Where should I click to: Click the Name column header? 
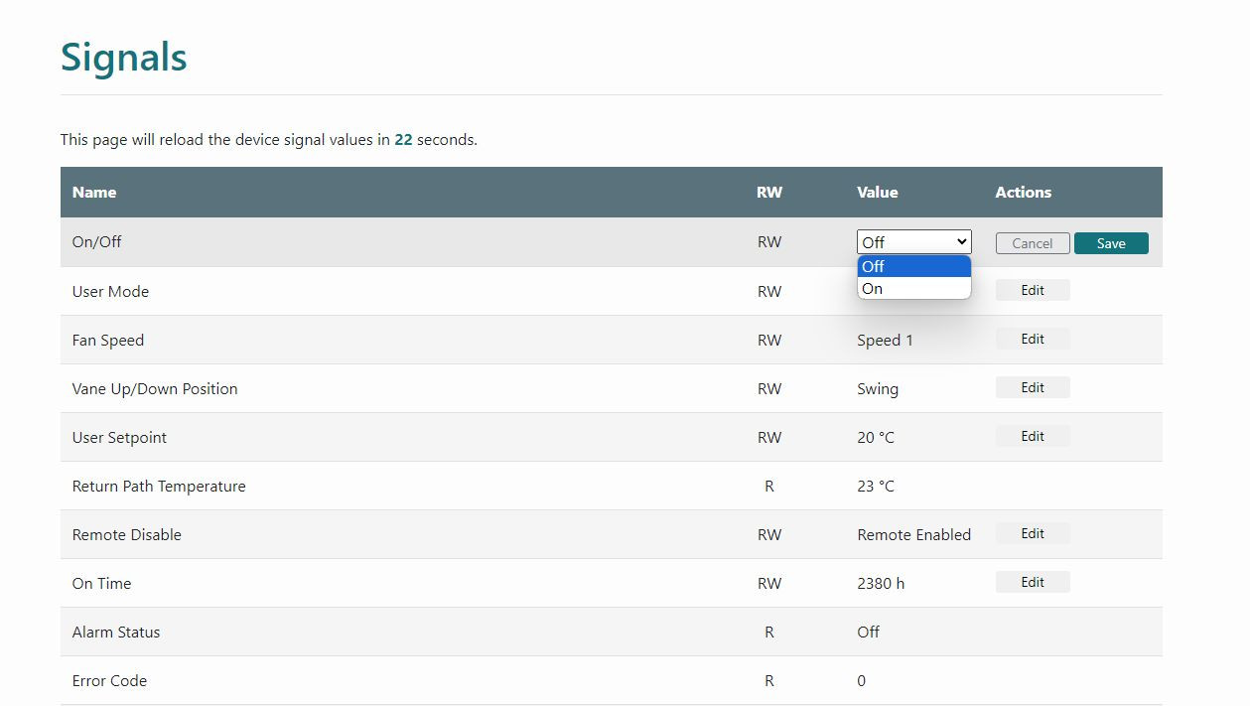[94, 193]
